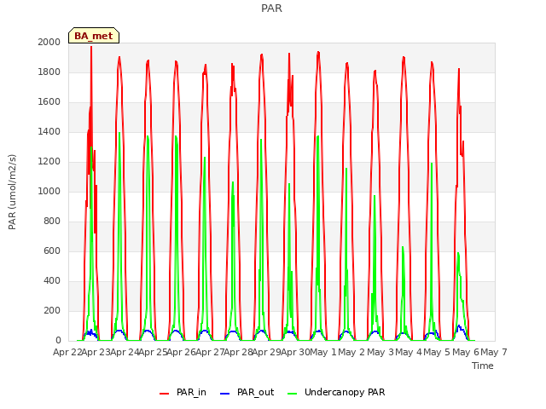Click the blue PAR_out legend swatch

coord(225,394)
